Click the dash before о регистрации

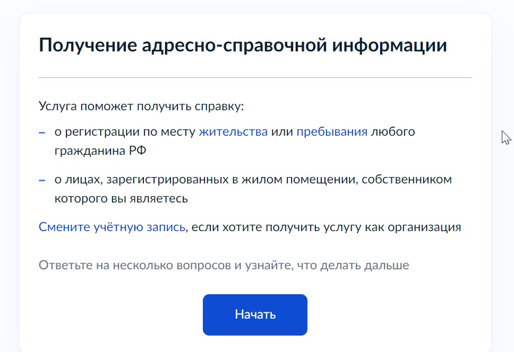(x=42, y=132)
